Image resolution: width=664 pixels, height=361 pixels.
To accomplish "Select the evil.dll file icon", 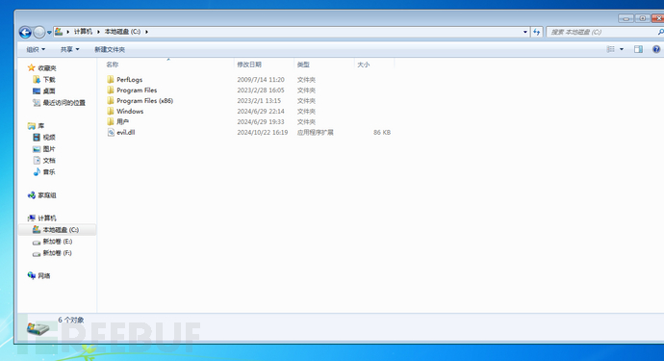I will pos(111,132).
